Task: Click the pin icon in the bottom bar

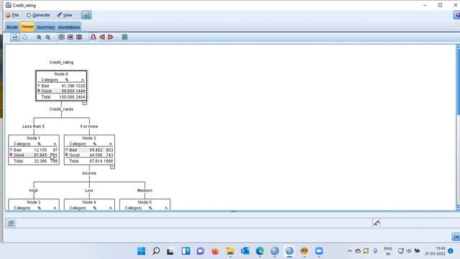Action: (376, 223)
